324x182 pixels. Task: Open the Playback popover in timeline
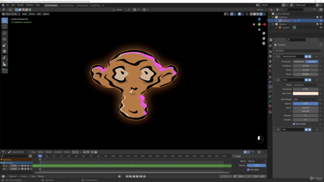(x=14, y=176)
